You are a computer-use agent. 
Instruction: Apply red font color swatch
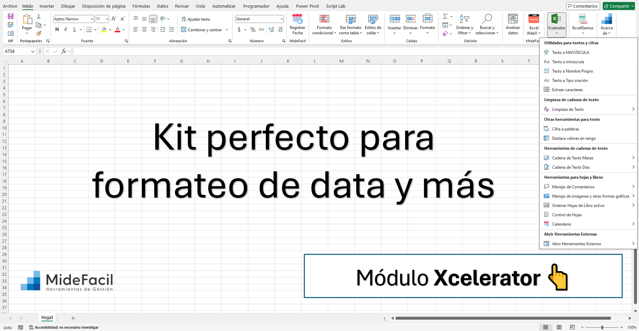117,30
